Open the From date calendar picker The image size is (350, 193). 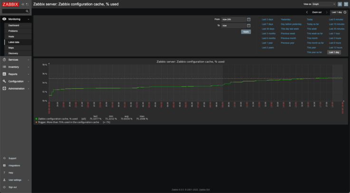[248, 19]
